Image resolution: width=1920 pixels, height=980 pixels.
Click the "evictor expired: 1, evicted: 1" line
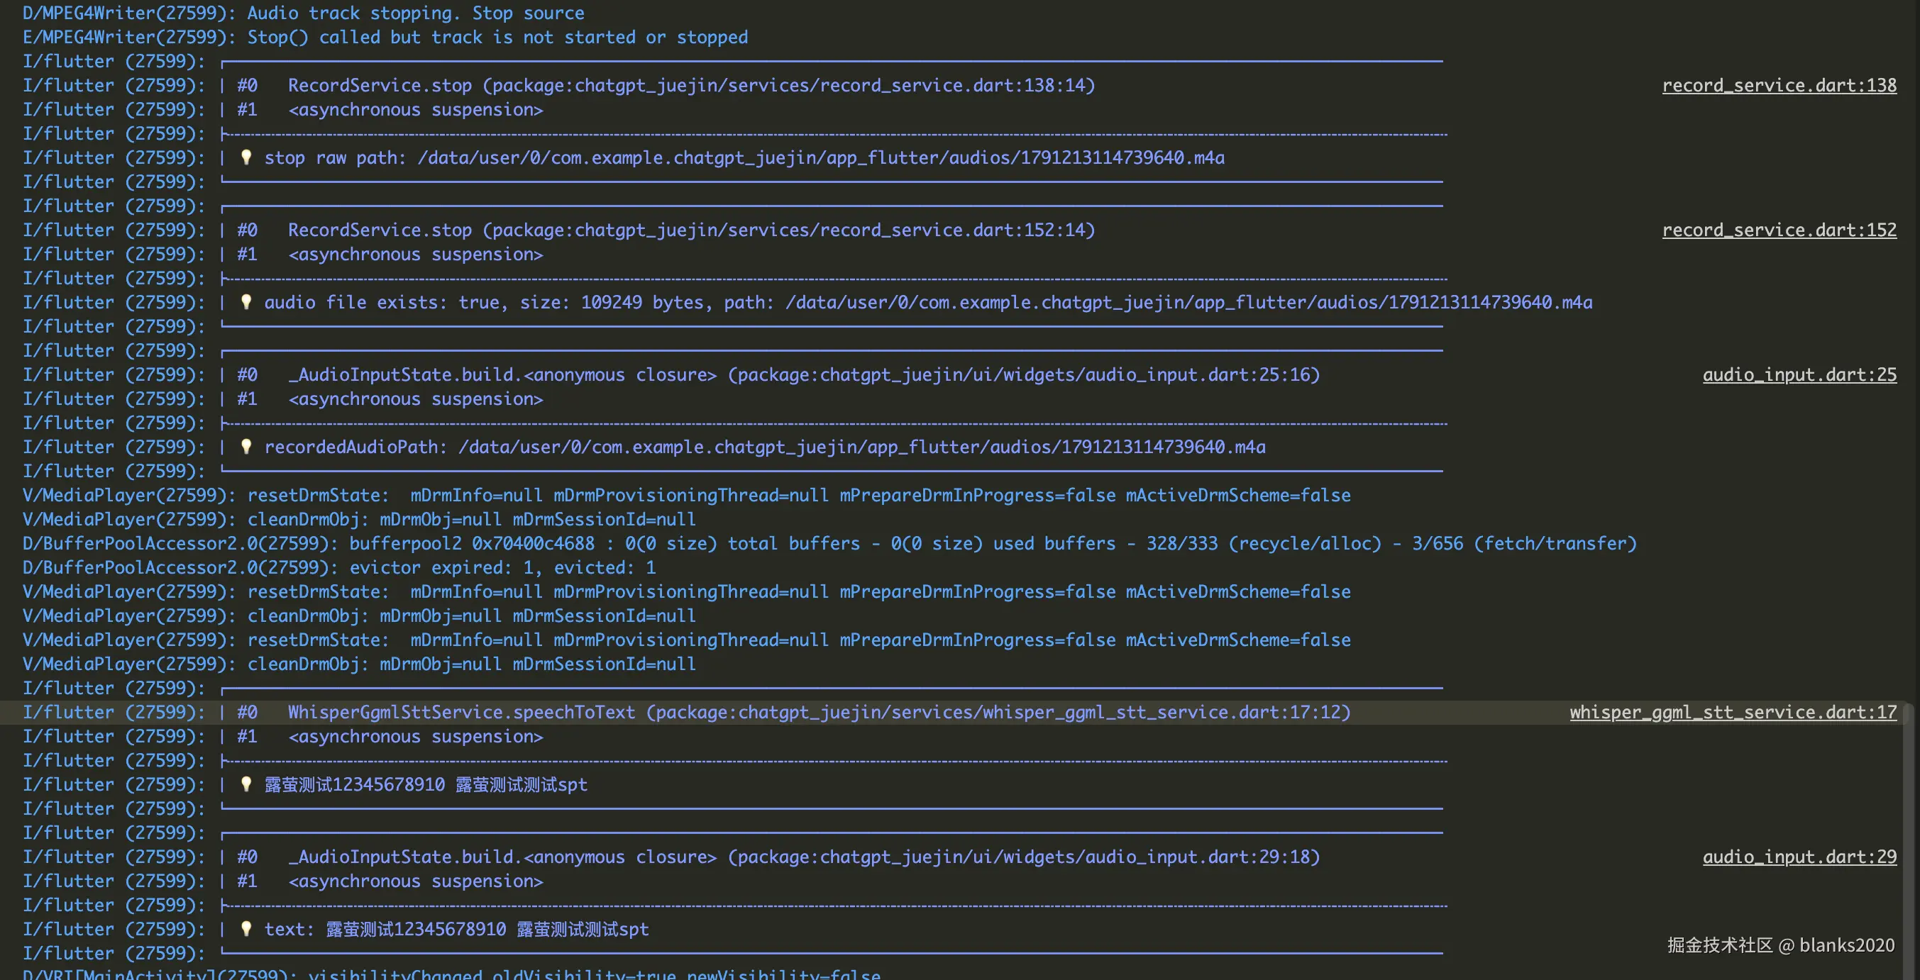(339, 567)
